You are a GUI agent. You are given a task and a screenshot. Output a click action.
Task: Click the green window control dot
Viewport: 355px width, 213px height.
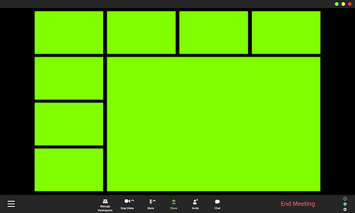(337, 4)
